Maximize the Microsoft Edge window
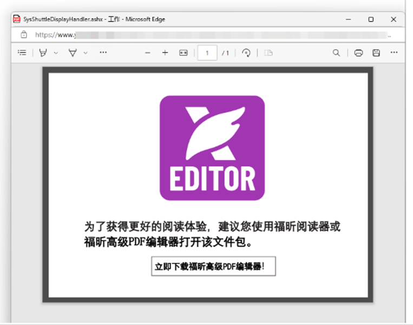 (371, 19)
